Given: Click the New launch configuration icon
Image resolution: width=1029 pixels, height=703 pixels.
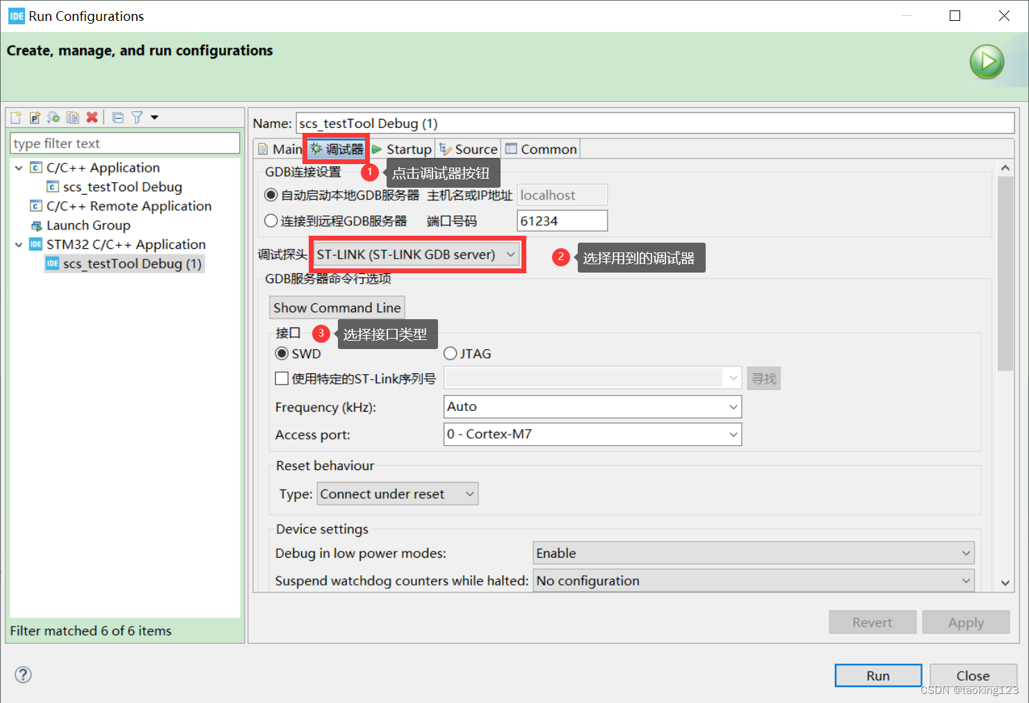Looking at the screenshot, I should pyautogui.click(x=16, y=118).
